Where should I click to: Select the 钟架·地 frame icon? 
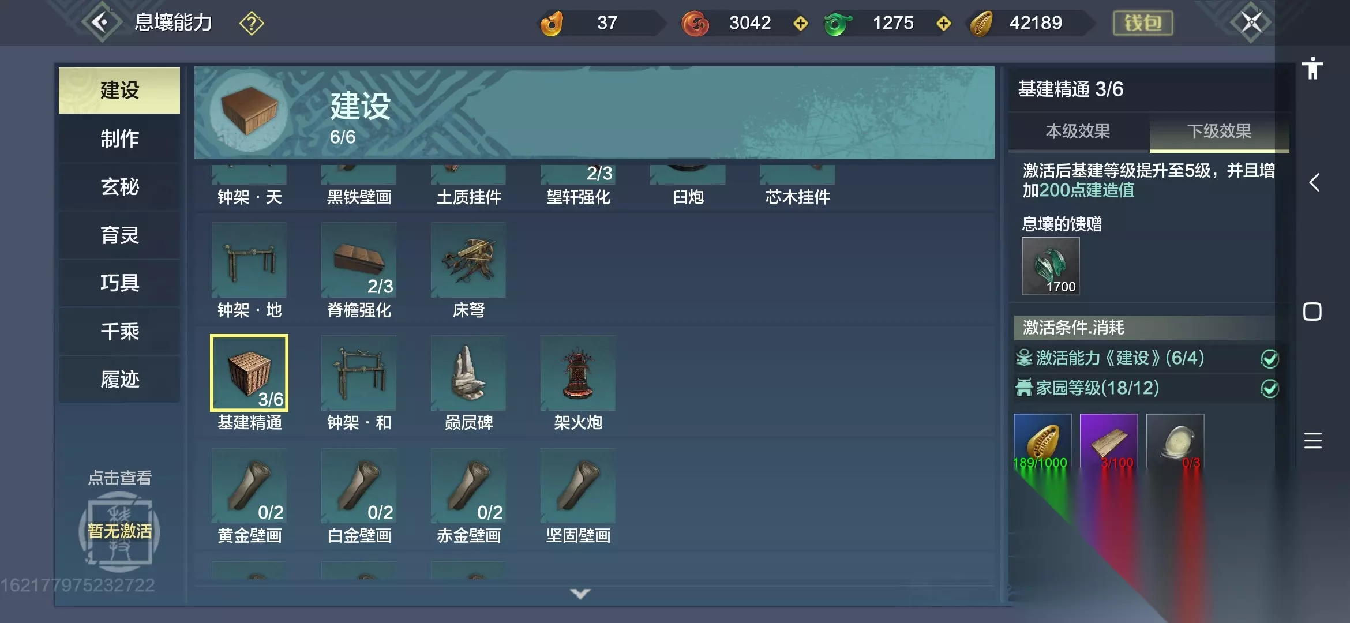pyautogui.click(x=249, y=260)
